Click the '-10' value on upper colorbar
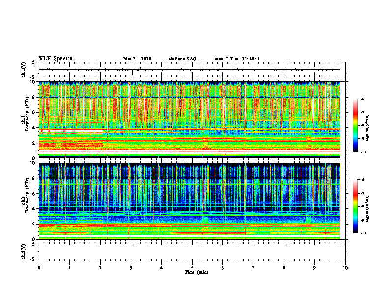The height and width of the screenshot is (300, 389). 363,152
